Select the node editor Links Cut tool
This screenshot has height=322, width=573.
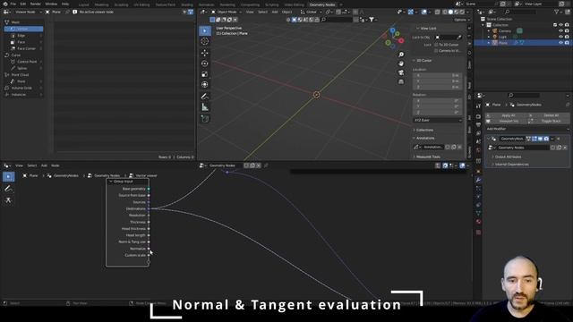(x=8, y=200)
